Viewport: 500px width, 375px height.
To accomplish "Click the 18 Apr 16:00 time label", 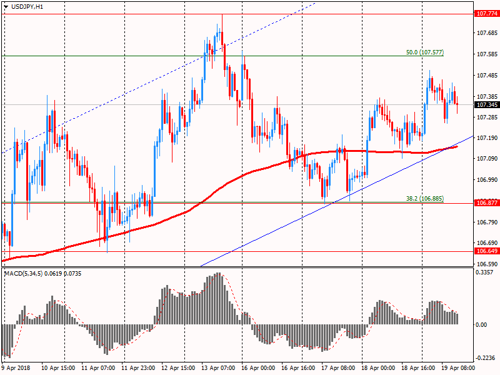I will click(x=418, y=367).
